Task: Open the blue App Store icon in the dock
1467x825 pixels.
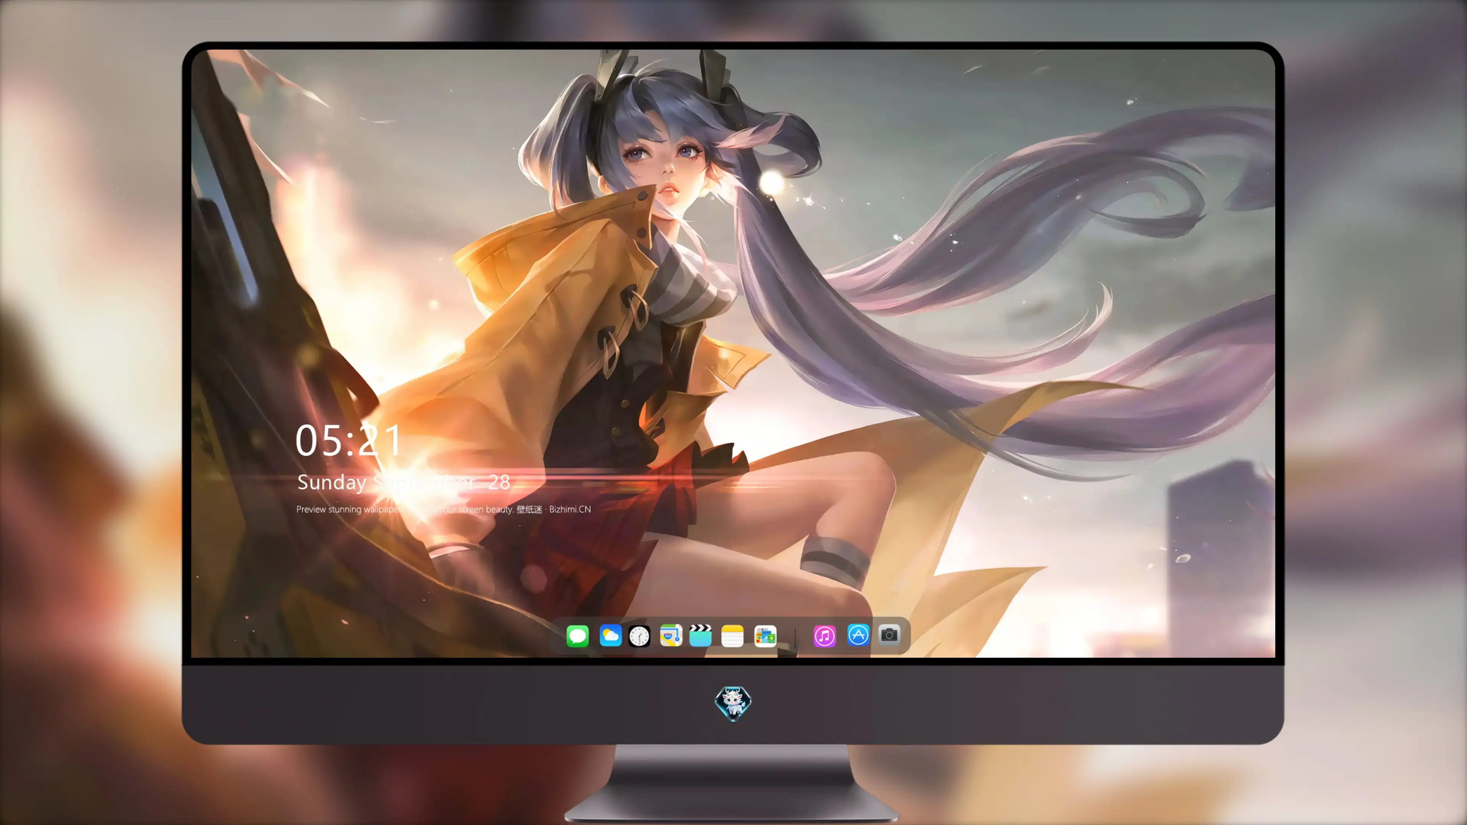Action: click(x=858, y=635)
